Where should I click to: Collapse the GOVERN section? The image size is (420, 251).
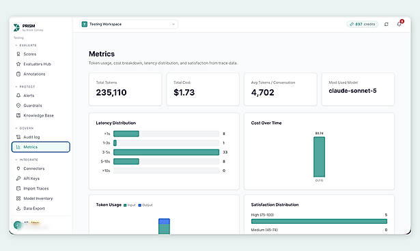coord(25,128)
